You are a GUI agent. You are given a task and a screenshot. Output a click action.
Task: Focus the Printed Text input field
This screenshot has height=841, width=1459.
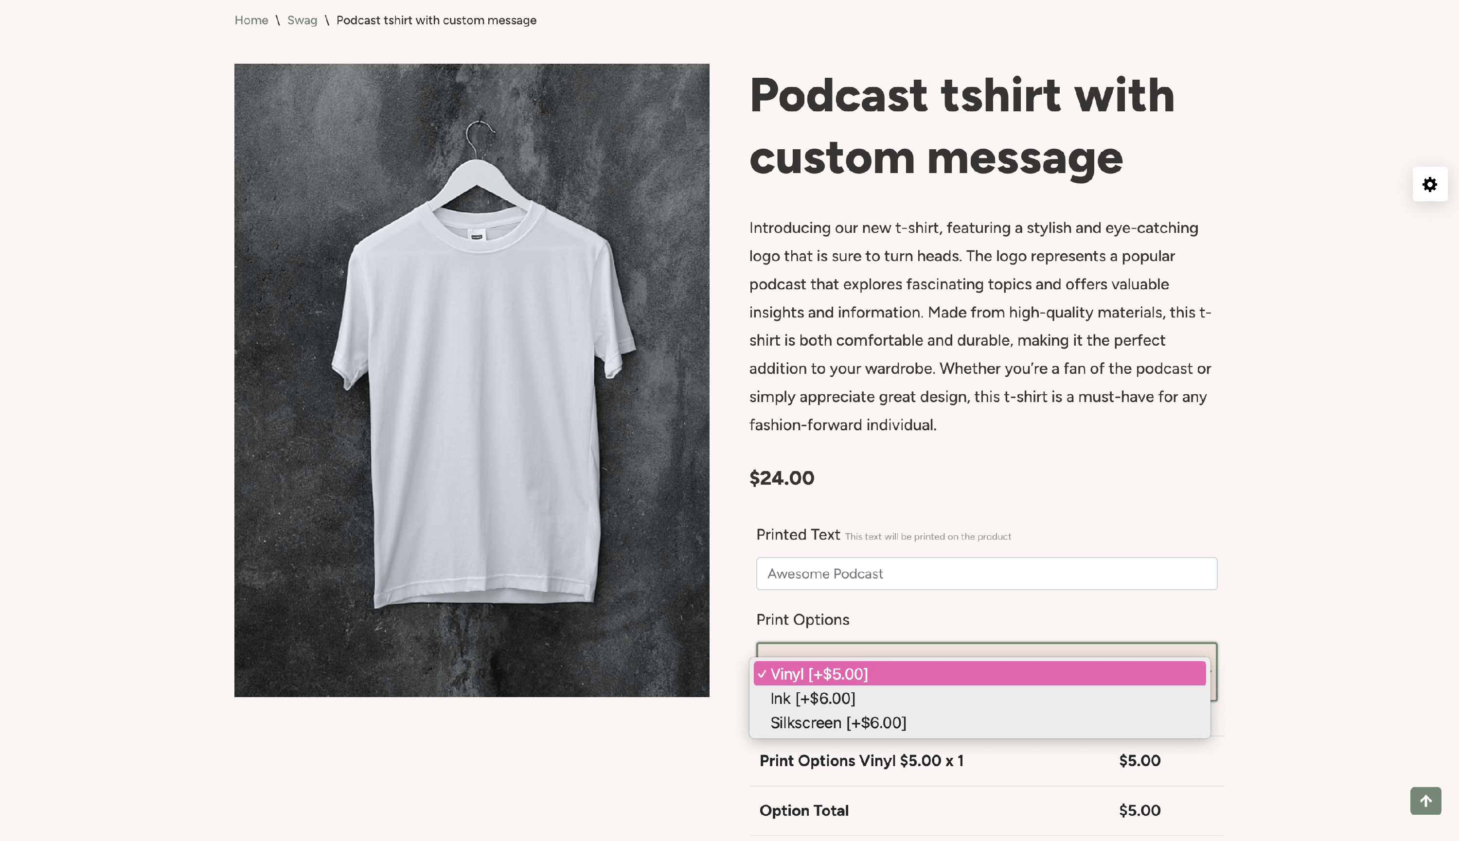tap(986, 574)
